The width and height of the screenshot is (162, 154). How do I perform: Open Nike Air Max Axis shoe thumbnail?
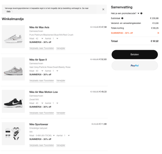pyautogui.click(x=13, y=37)
